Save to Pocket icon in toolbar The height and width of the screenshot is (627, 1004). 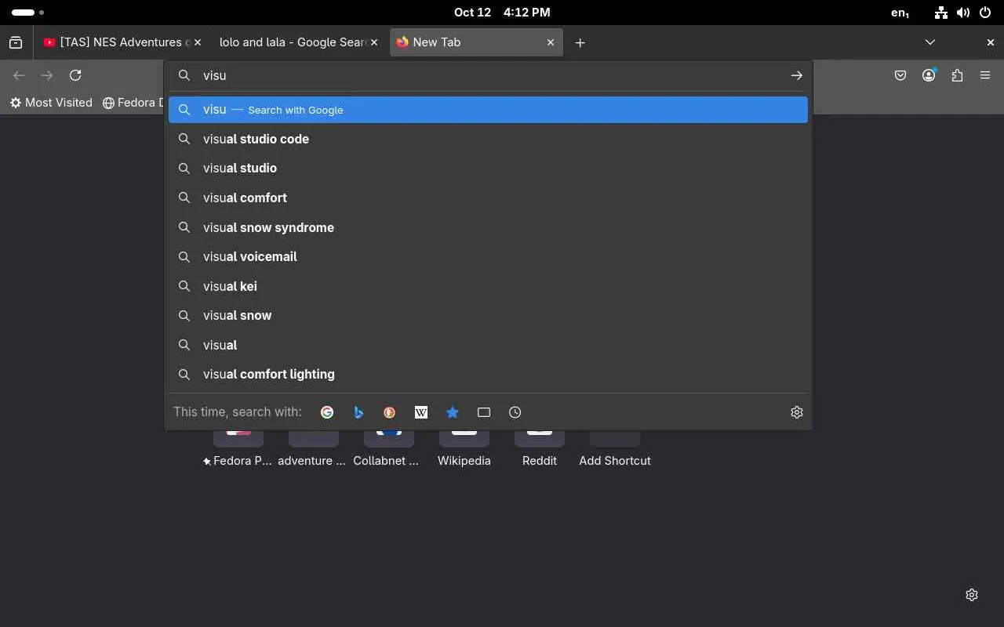tap(900, 75)
